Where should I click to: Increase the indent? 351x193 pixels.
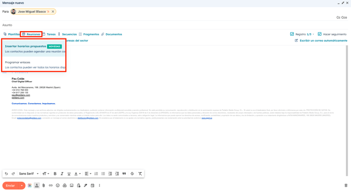(x=117, y=174)
